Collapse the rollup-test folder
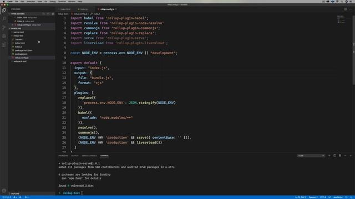The width and height of the screenshot is (355, 199). click(18, 35)
